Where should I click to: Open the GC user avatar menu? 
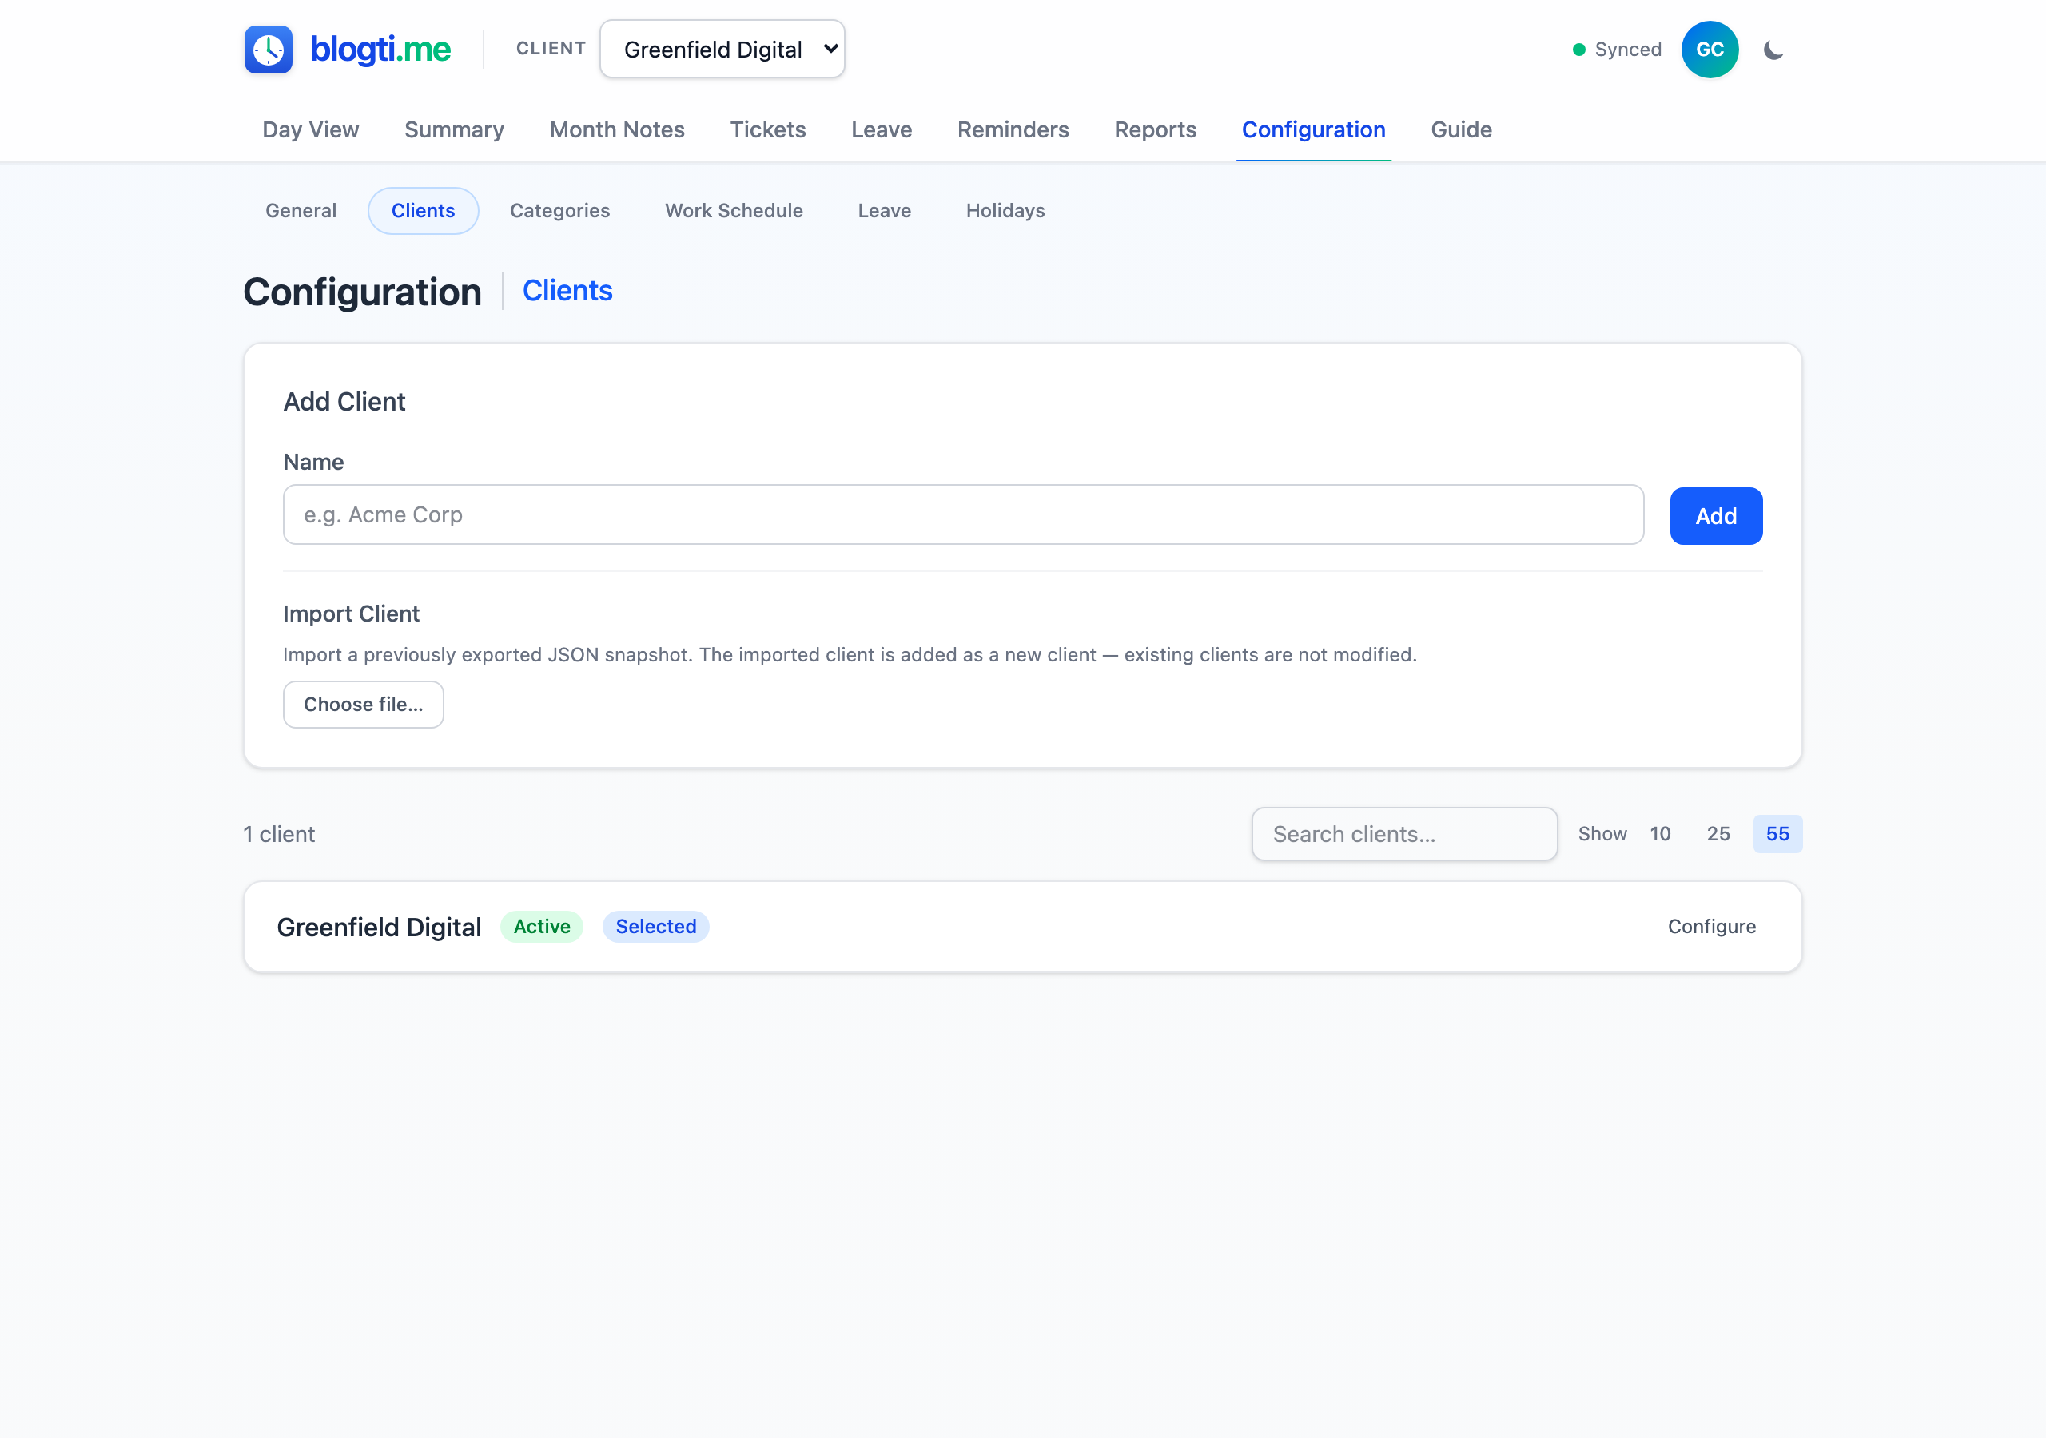pyautogui.click(x=1710, y=50)
